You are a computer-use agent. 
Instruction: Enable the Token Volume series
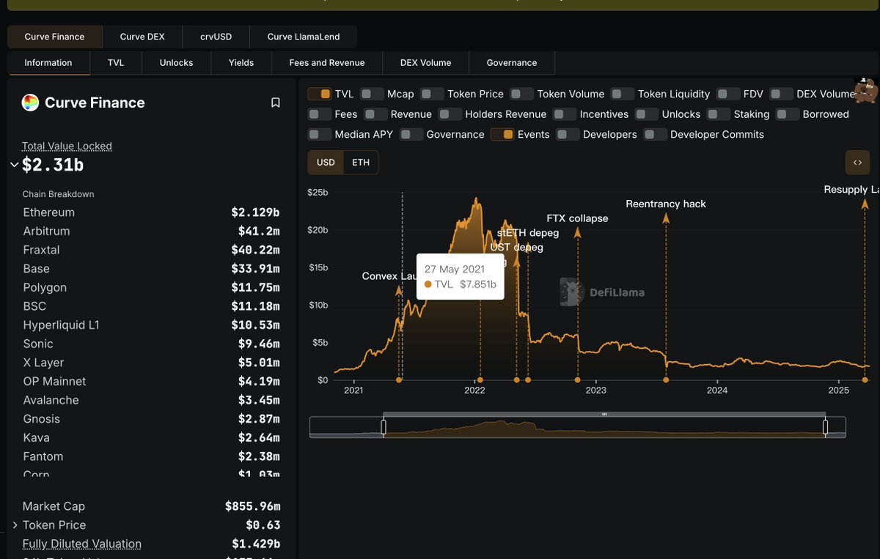(x=522, y=94)
